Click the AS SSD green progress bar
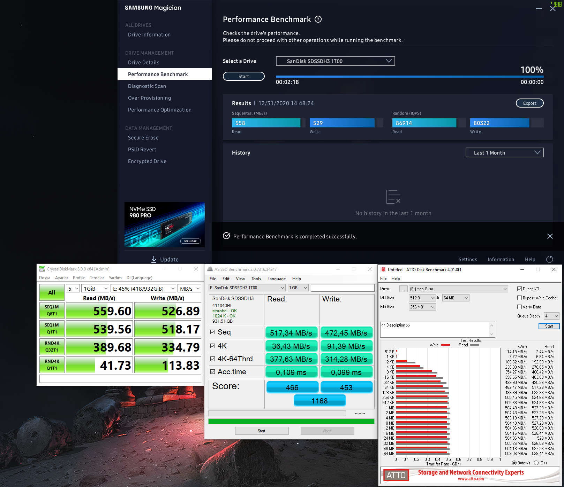This screenshot has width=564, height=487. coord(291,422)
